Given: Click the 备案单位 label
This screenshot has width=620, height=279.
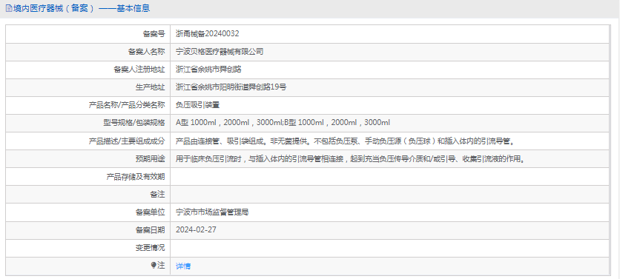Looking at the screenshot, I should (x=151, y=212).
